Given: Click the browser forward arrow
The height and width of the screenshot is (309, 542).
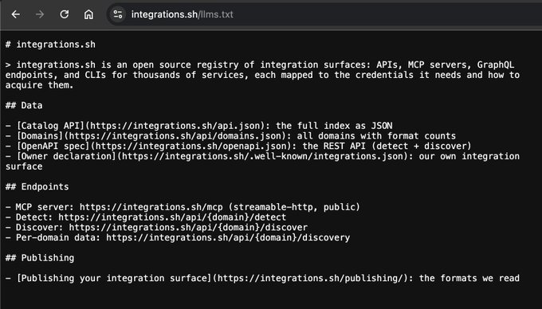Looking at the screenshot, I should 40,14.
